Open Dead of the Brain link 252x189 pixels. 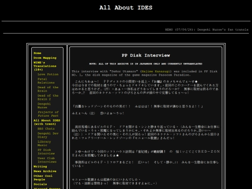click(48, 89)
